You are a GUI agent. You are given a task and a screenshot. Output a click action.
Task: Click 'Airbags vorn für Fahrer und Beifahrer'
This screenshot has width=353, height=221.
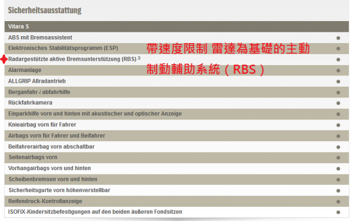(57, 136)
